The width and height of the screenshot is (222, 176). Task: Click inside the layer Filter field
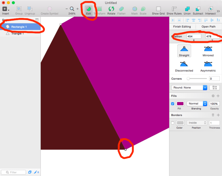[13, 172]
